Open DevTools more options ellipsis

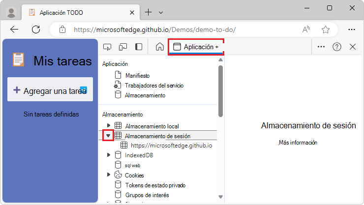point(321,47)
